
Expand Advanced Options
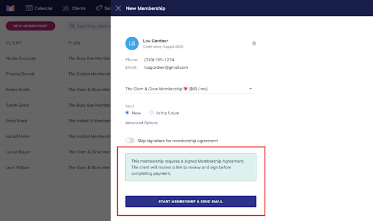click(x=141, y=123)
